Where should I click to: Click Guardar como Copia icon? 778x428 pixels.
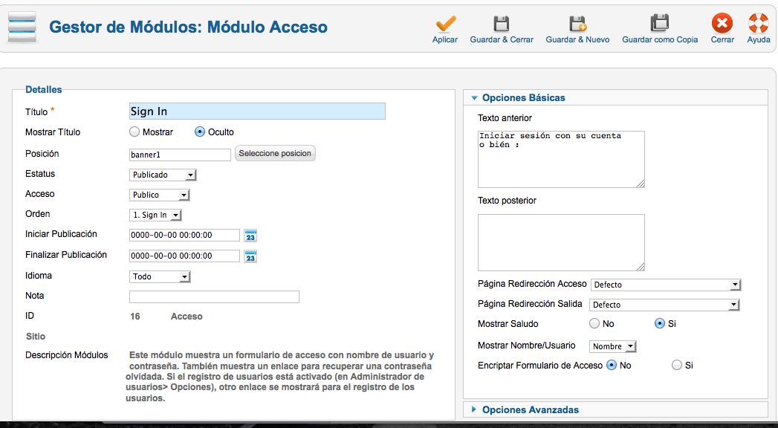tap(660, 23)
